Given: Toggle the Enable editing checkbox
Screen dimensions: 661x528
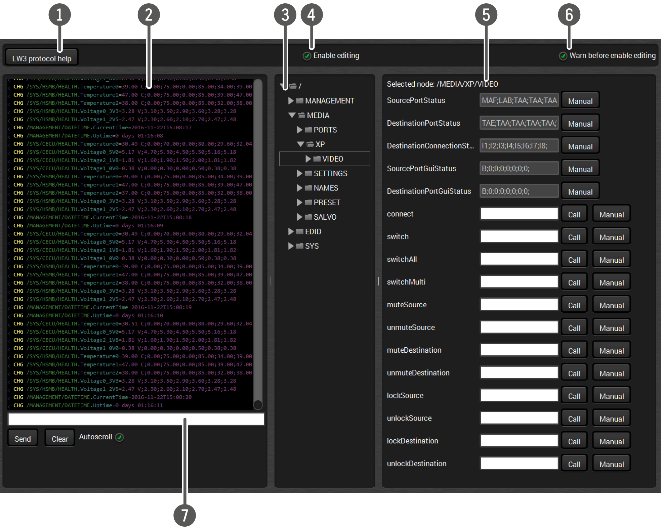Looking at the screenshot, I should [x=307, y=56].
